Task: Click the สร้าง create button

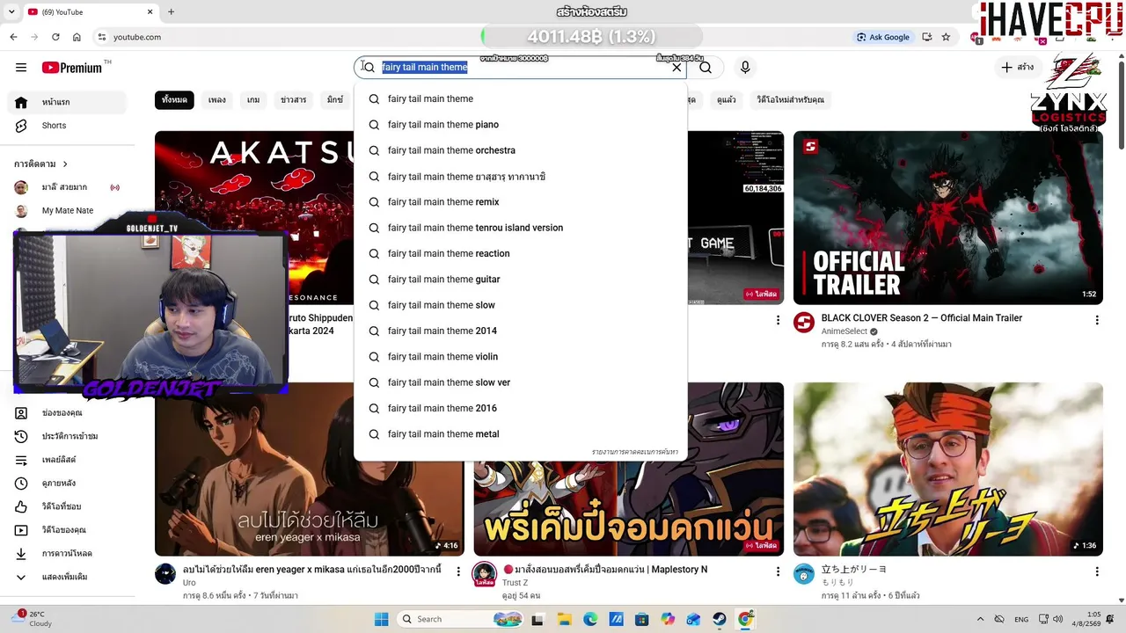Action: click(1018, 68)
